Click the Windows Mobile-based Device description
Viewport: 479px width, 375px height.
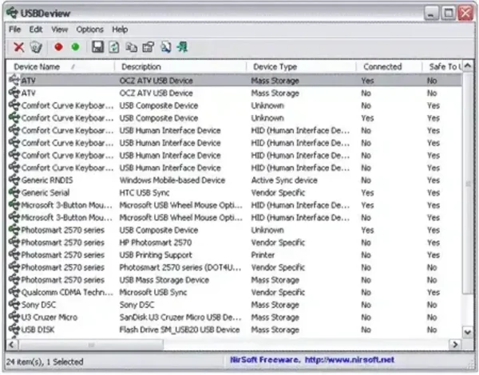[172, 180]
